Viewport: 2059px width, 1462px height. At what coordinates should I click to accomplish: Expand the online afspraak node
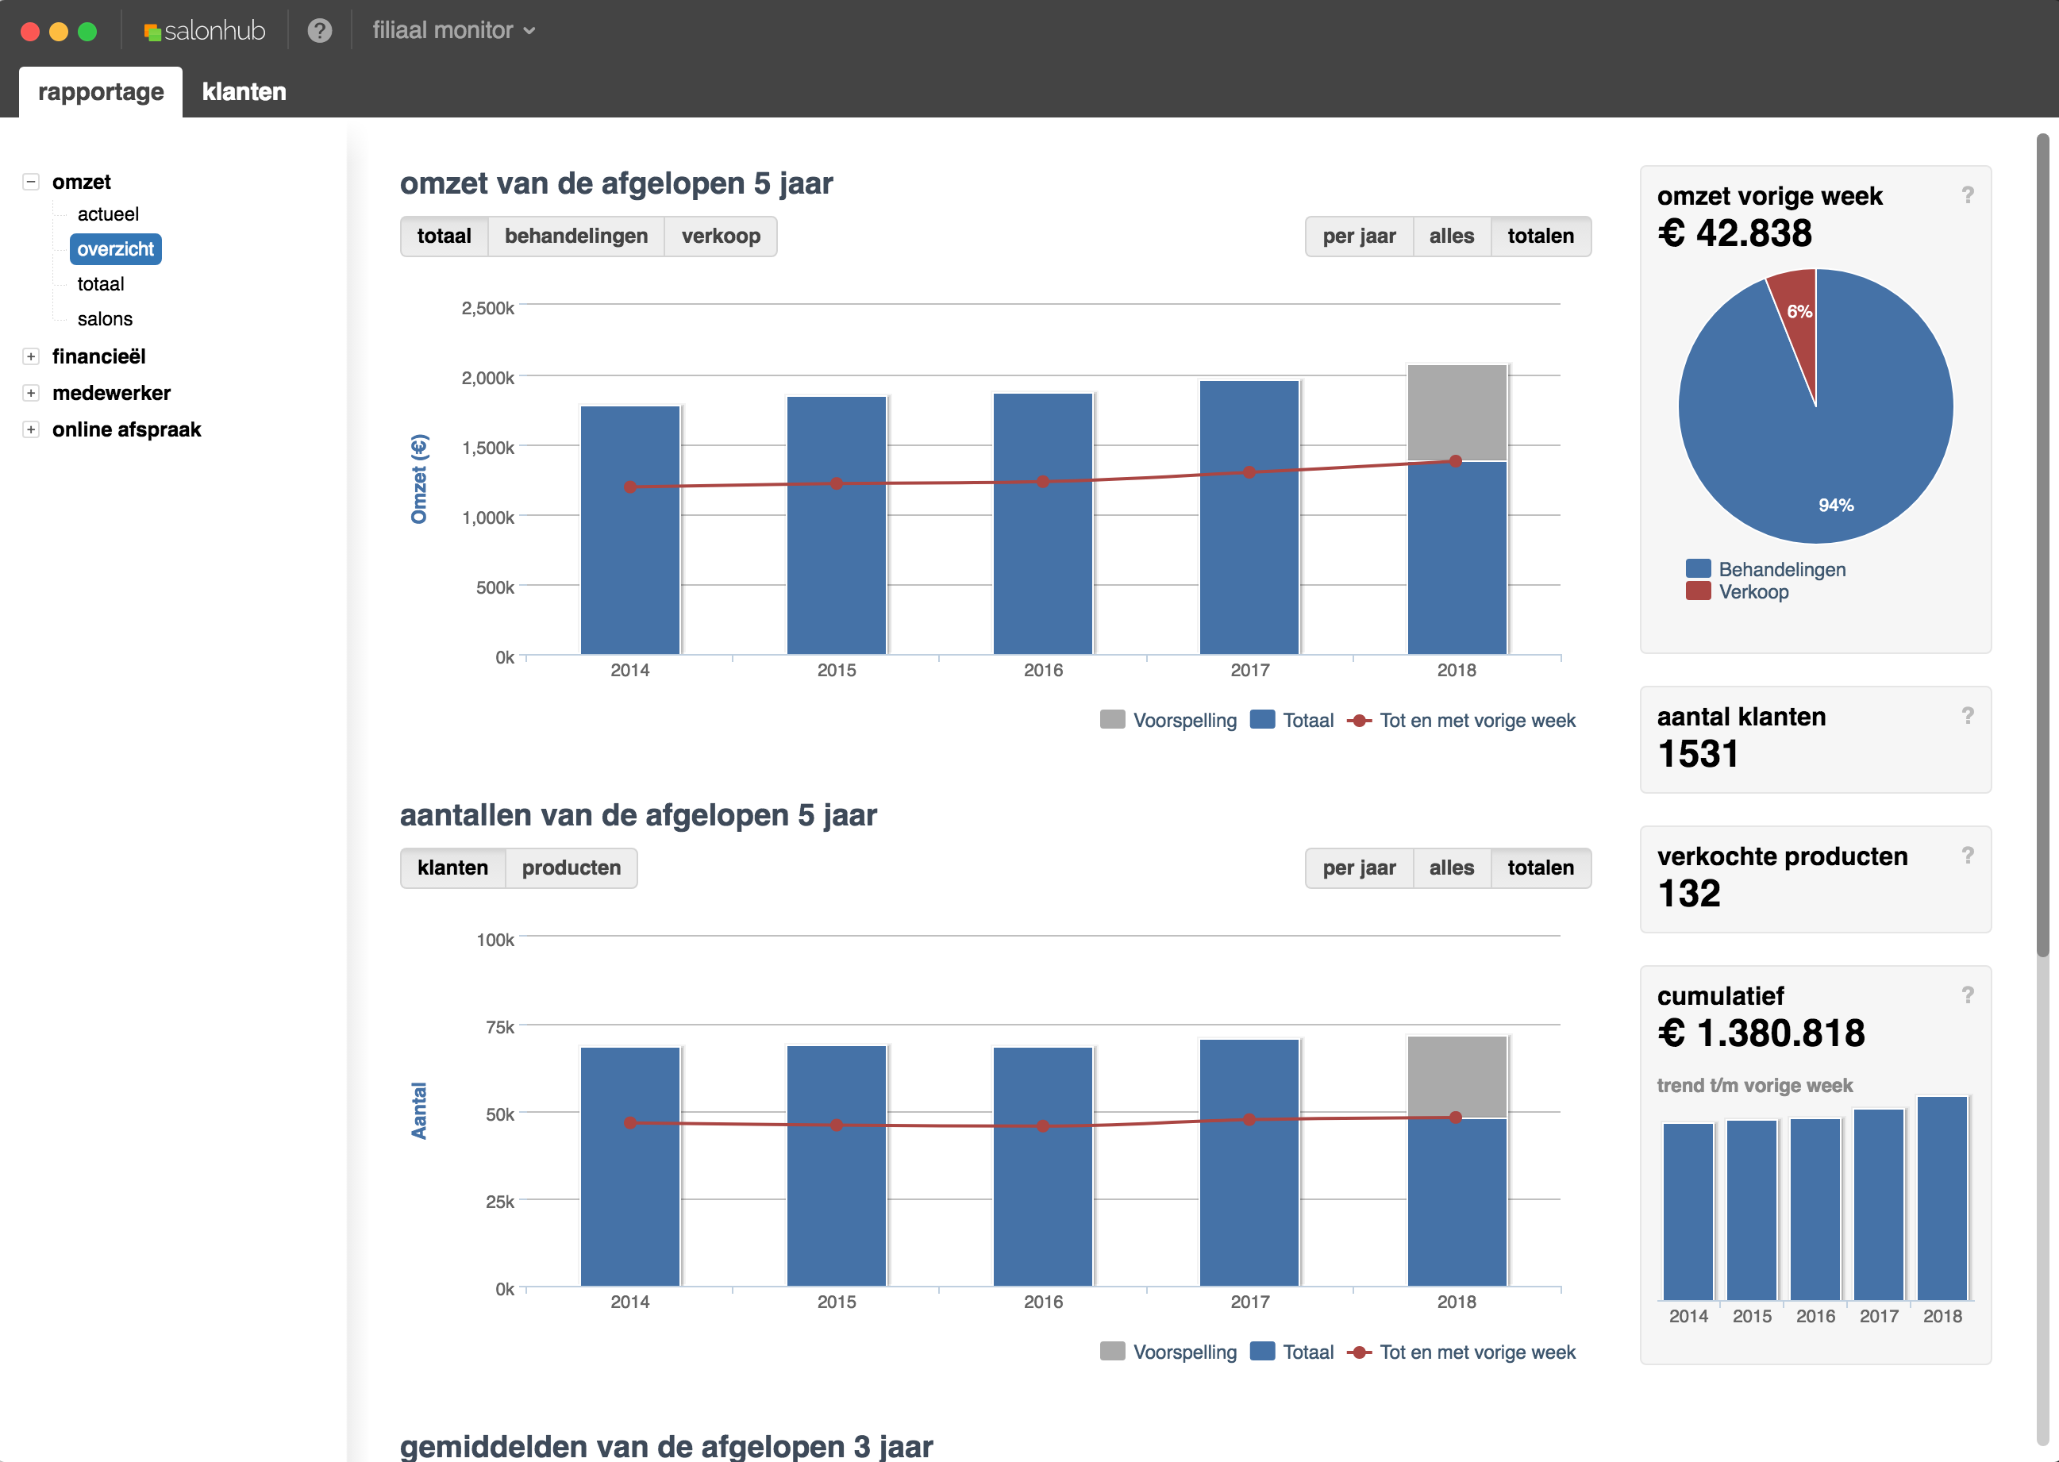coord(32,429)
